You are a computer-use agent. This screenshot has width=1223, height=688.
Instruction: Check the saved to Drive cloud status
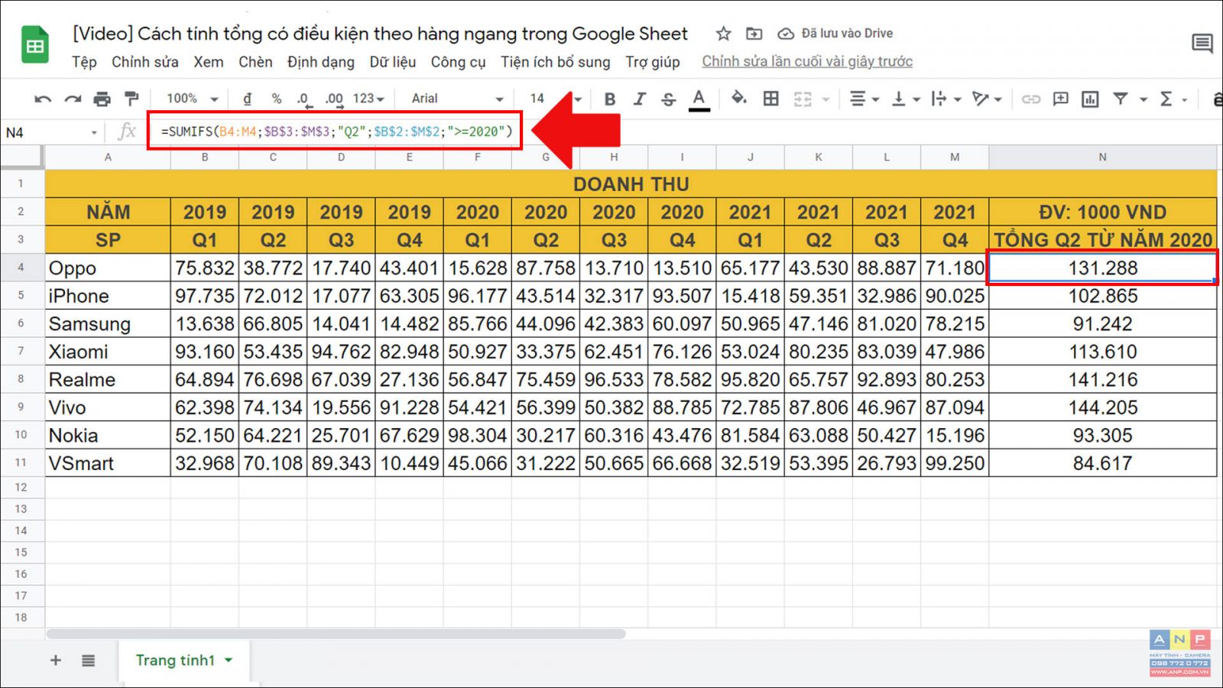835,34
